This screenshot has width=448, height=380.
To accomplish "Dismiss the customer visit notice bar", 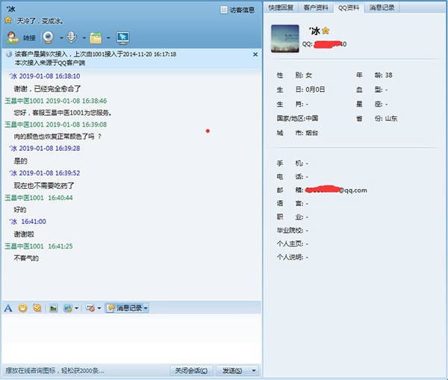I will (x=255, y=54).
